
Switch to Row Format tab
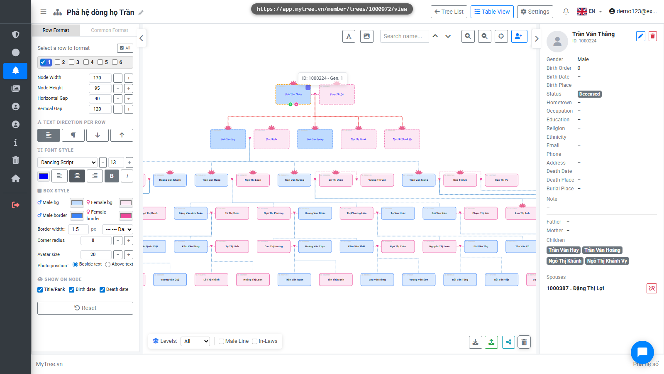pos(56,30)
